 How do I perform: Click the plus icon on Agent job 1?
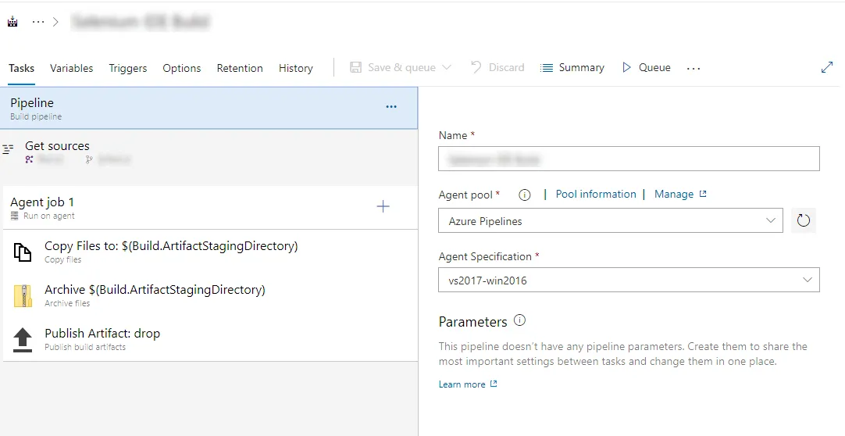tap(383, 207)
